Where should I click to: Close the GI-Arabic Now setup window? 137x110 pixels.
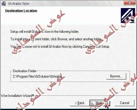pyautogui.click(x=130, y=3)
